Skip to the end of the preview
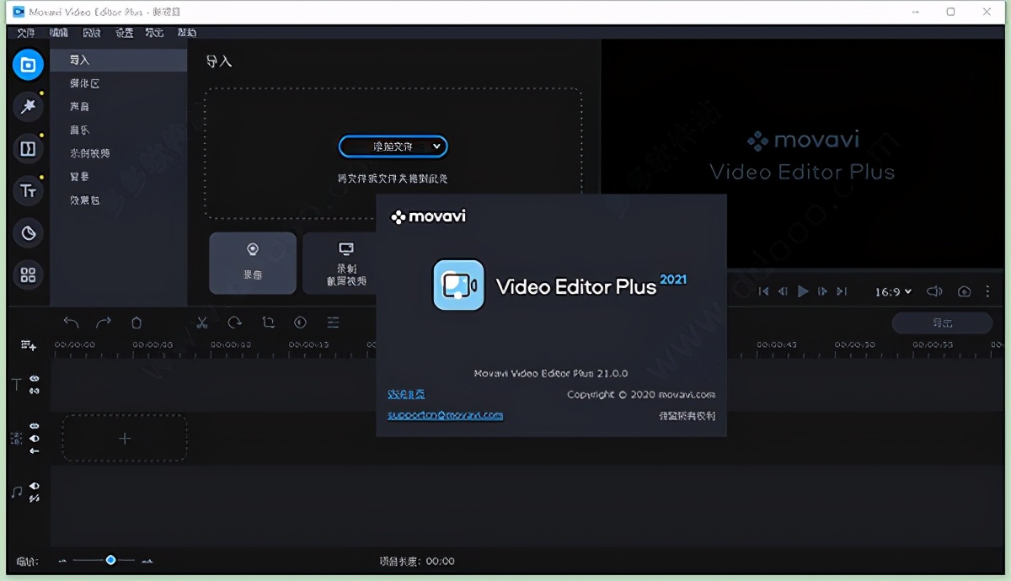The height and width of the screenshot is (581, 1011). coord(842,291)
